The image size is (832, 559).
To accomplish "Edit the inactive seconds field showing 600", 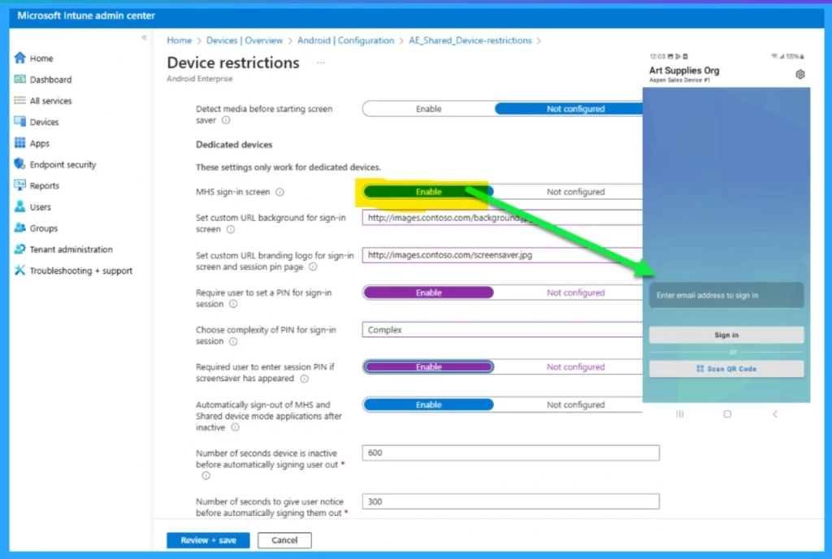I will 511,453.
